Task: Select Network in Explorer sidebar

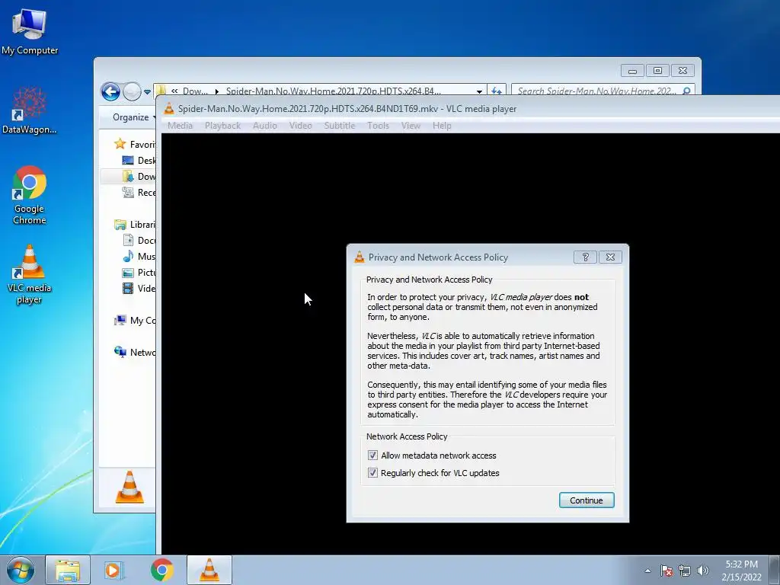Action: tap(134, 352)
